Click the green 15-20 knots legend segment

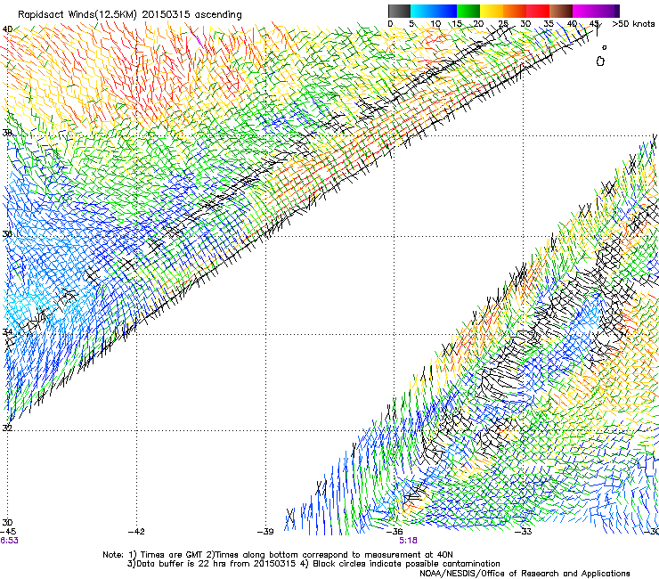point(468,11)
